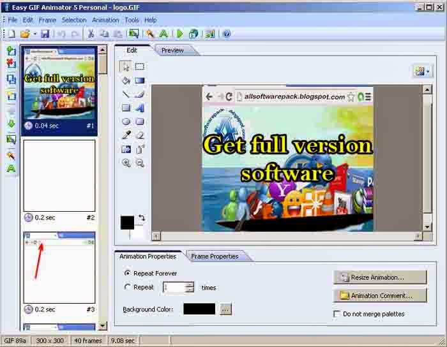This screenshot has width=447, height=347.
Task: Click frame list scroll down arrow
Action: [x=103, y=326]
